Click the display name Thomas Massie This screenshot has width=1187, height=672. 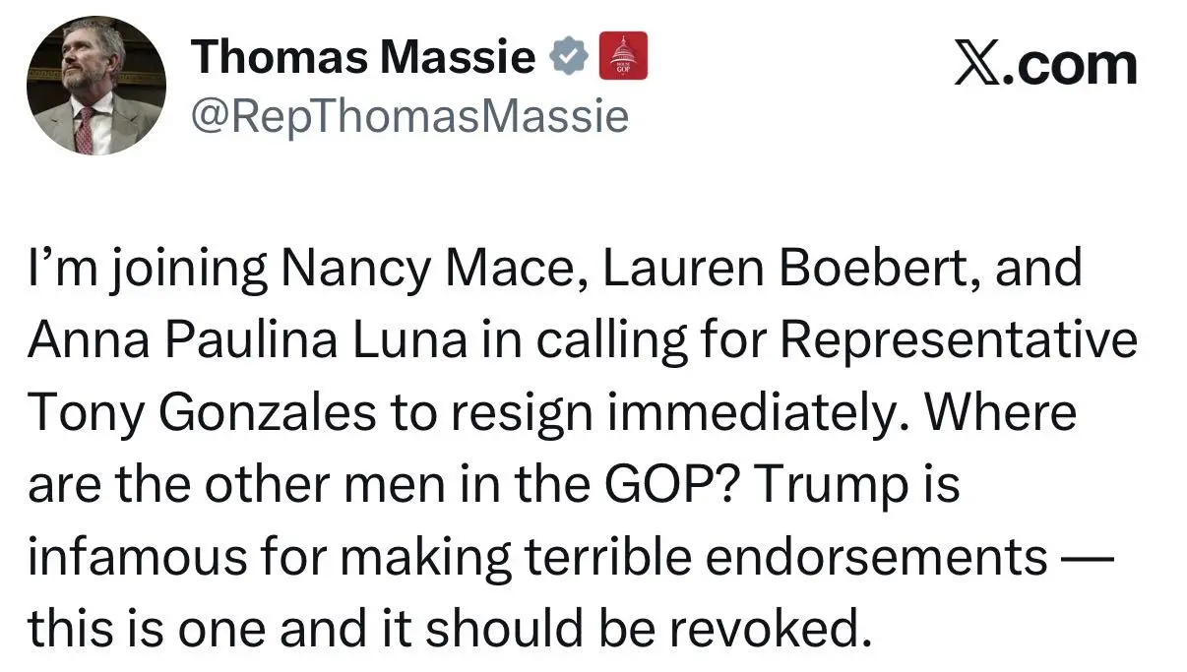pos(364,56)
